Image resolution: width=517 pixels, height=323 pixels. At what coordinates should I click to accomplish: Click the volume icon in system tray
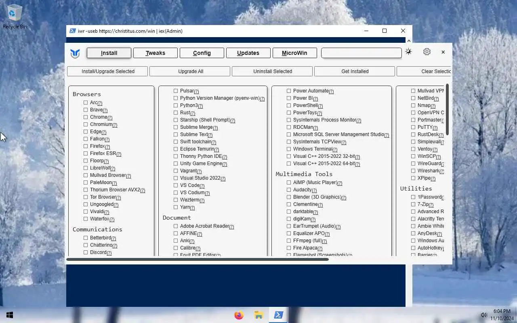484,315
